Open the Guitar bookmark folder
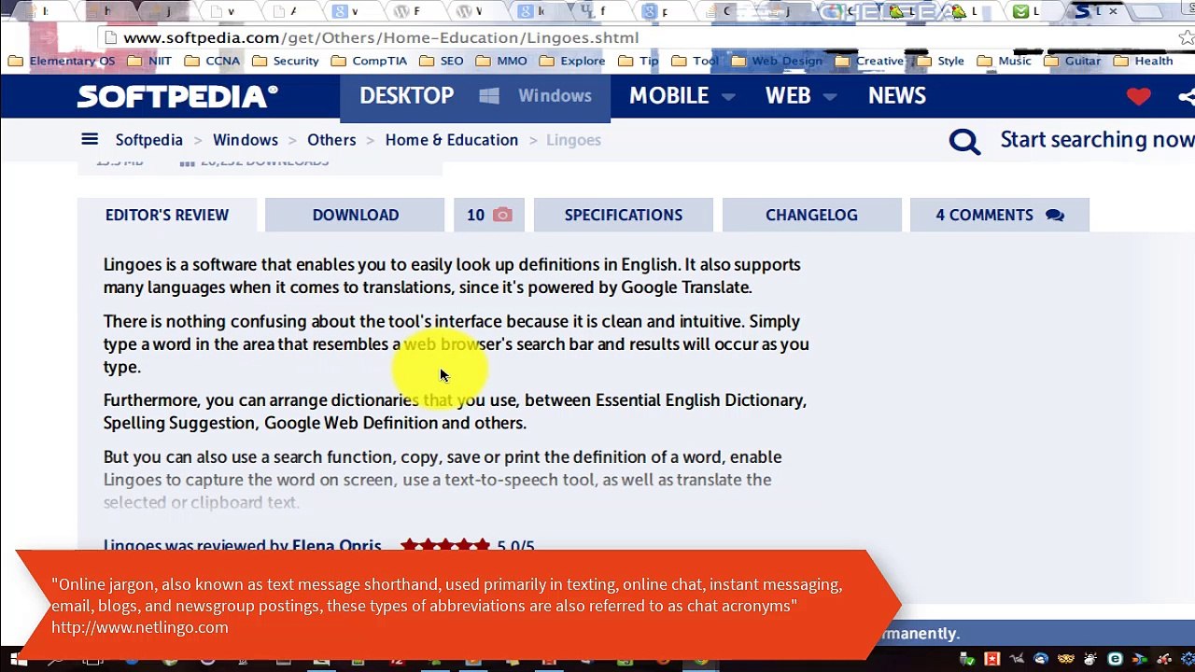 click(x=1072, y=61)
